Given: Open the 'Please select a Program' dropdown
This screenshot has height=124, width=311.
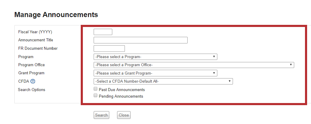Looking at the screenshot, I should point(155,57).
